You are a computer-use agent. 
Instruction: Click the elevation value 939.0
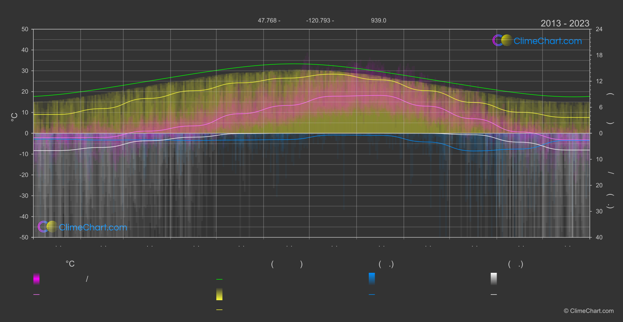tap(379, 20)
